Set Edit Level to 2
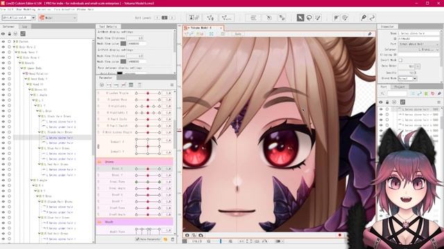 [164, 18]
